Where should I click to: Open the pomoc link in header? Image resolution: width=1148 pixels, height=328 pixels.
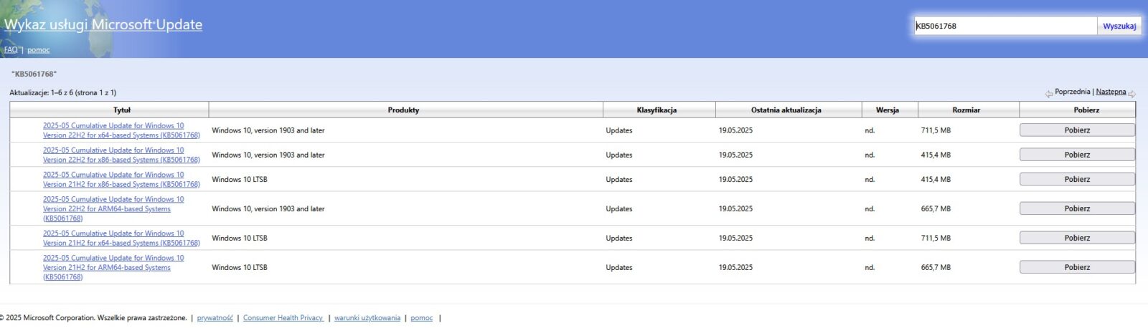tap(39, 50)
